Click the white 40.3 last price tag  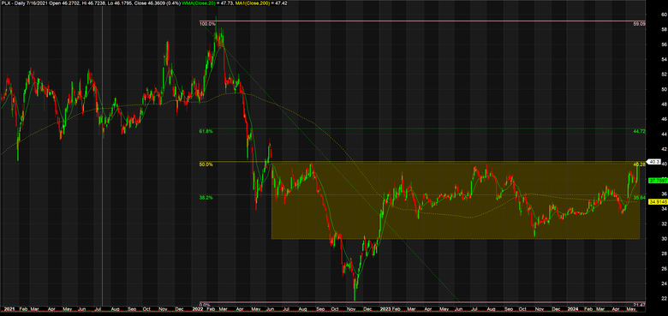tap(654, 162)
